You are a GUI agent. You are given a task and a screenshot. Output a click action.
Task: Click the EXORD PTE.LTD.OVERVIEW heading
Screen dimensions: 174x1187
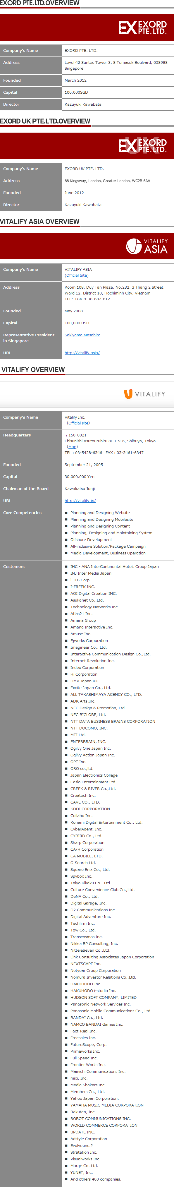39,3
